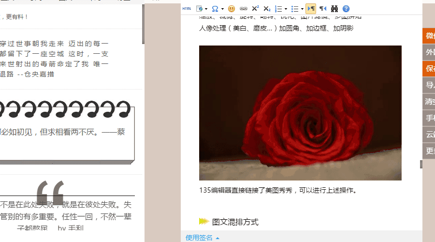Click the 导 sidebar button
Viewport: 435px width, 242px height.
point(429,85)
